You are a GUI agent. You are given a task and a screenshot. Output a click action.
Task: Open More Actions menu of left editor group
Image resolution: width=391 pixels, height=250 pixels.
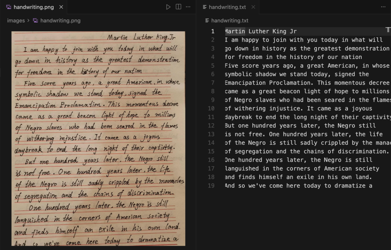188,7
